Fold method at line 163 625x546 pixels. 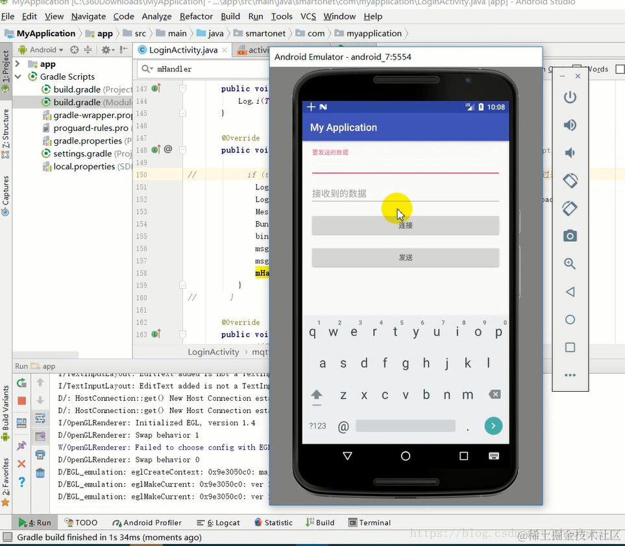tap(182, 335)
